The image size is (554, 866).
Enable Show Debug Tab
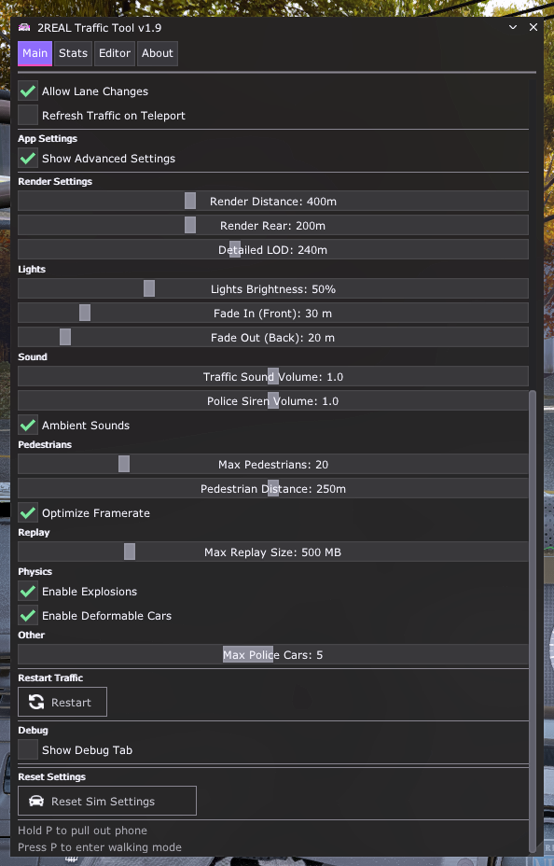[27, 749]
